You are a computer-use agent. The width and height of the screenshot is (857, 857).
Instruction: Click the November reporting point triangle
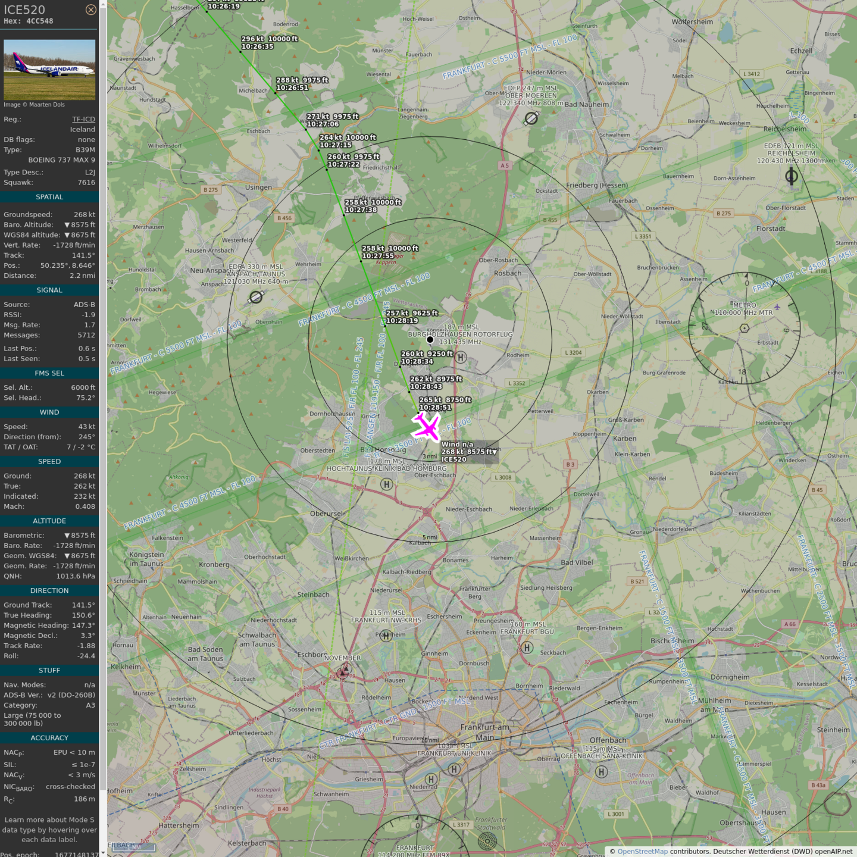coord(343,672)
